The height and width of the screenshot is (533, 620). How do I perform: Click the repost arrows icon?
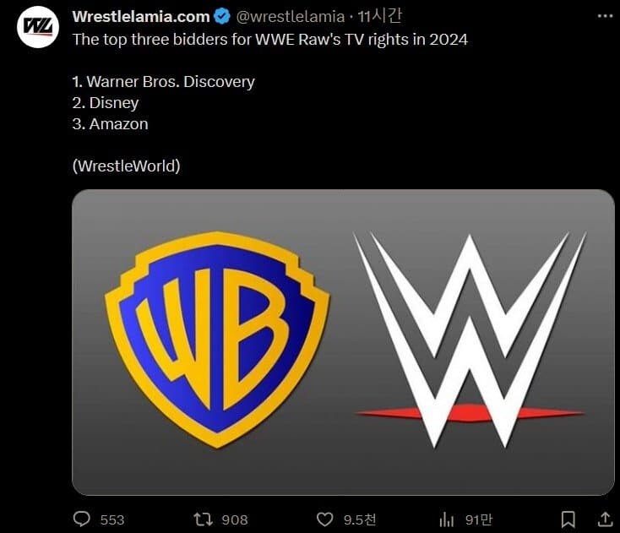pyautogui.click(x=204, y=519)
